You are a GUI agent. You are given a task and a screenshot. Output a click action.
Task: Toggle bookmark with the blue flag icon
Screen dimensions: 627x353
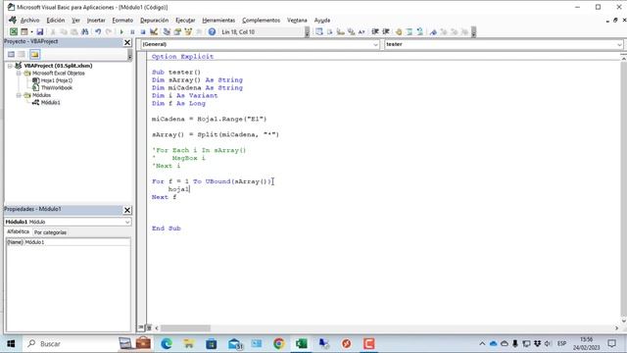433,31
